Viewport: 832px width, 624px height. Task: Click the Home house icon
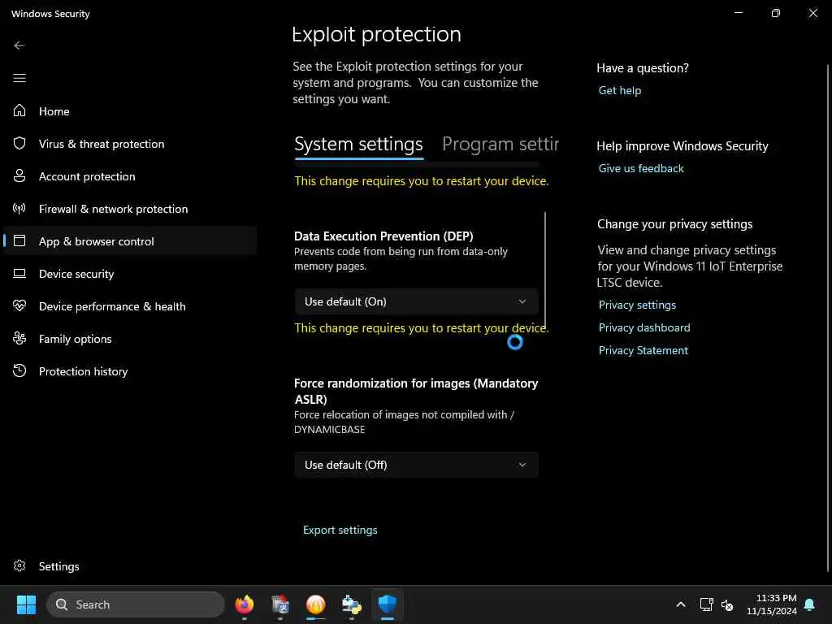tap(19, 110)
